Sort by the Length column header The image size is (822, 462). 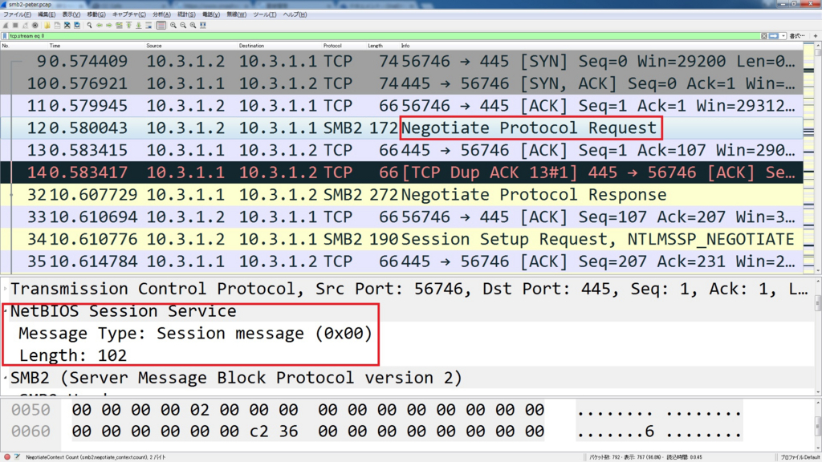pyautogui.click(x=375, y=46)
